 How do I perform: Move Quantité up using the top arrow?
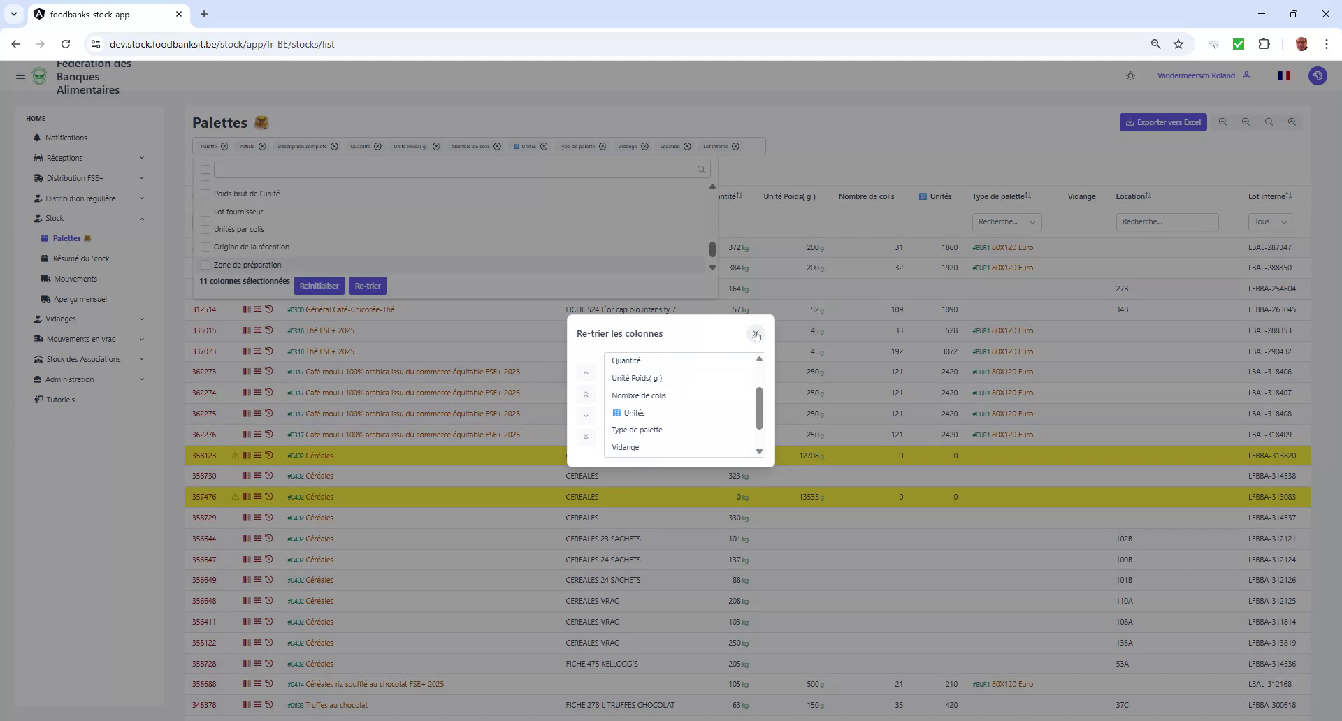pos(586,372)
